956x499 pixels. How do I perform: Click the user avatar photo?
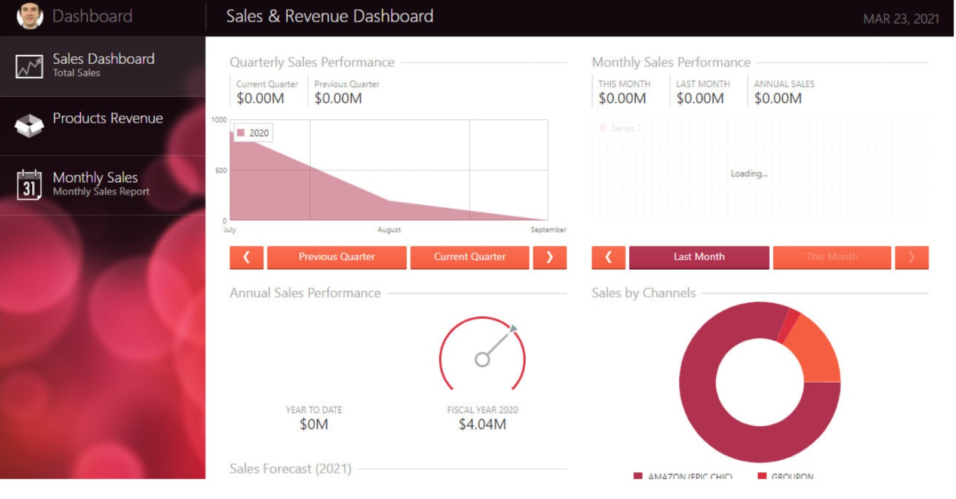[x=30, y=16]
